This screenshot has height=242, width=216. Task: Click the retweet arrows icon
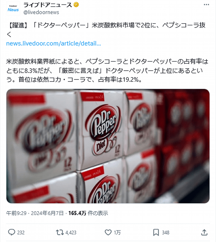60,232
